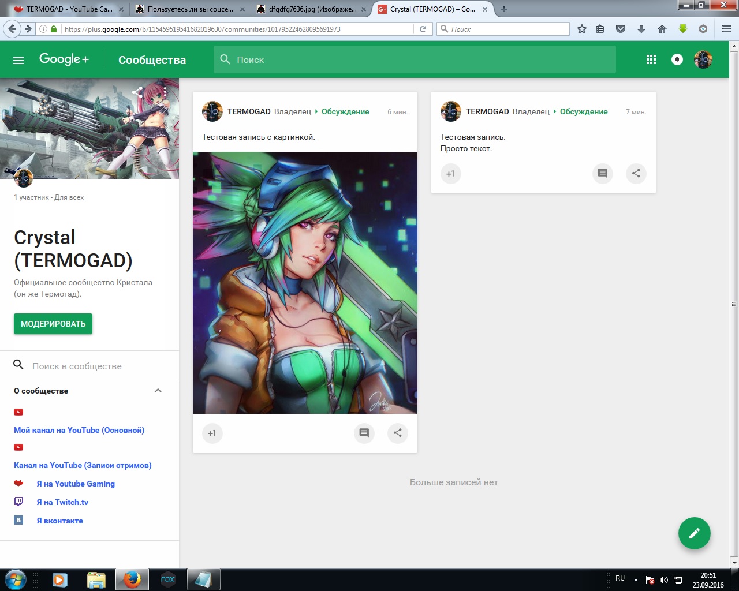739x591 pixels.
Task: Open community options three-dot menu
Action: click(x=165, y=92)
